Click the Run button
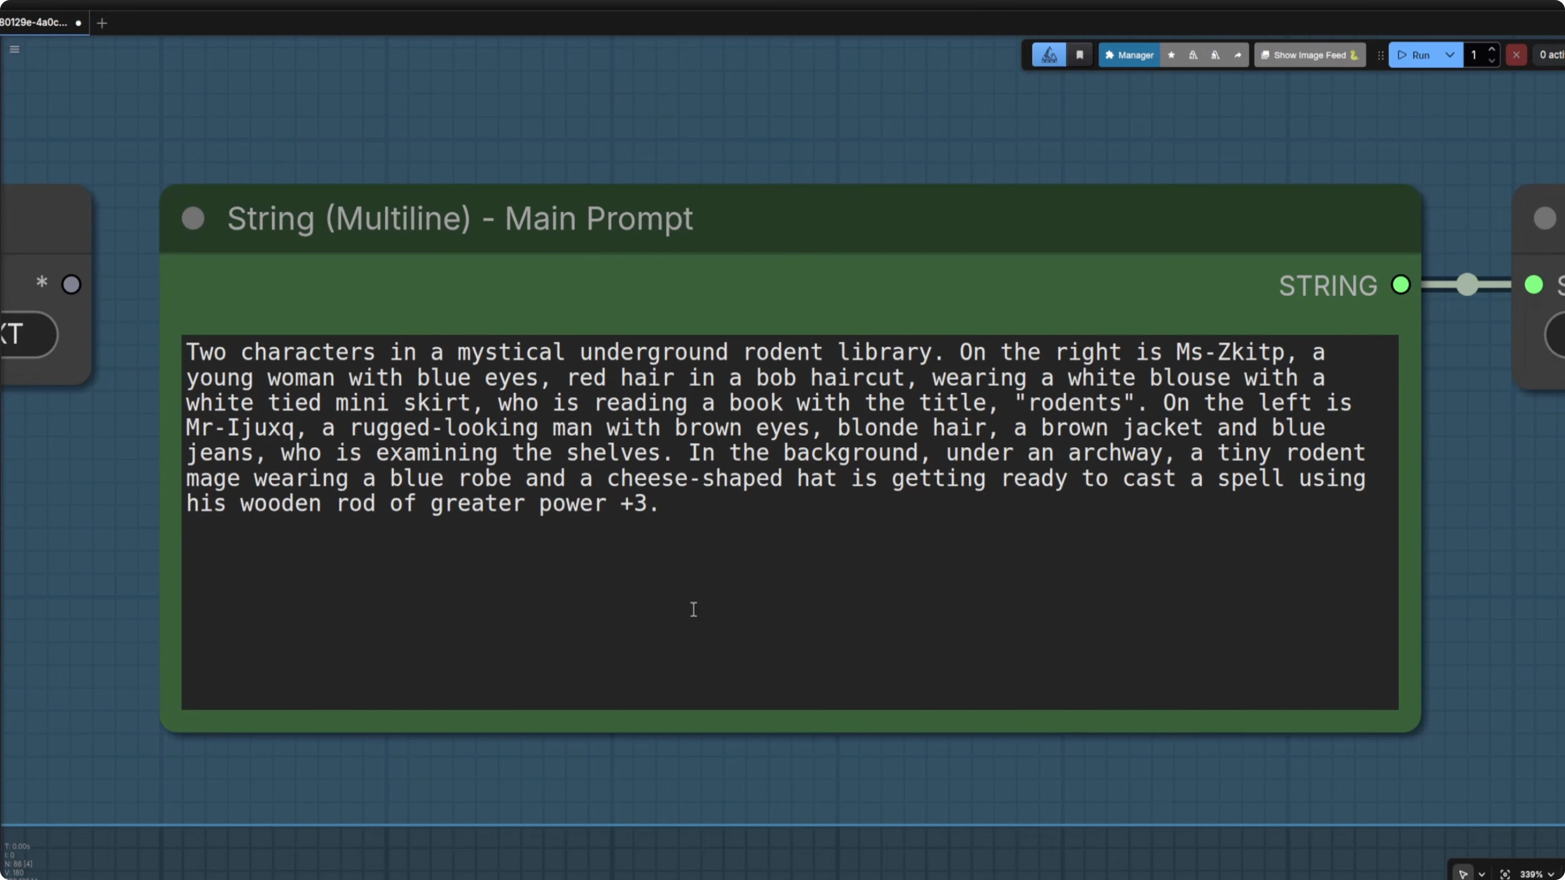Image resolution: width=1565 pixels, height=880 pixels. click(1414, 55)
